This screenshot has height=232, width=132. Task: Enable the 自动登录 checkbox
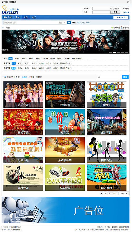pos(111,9)
